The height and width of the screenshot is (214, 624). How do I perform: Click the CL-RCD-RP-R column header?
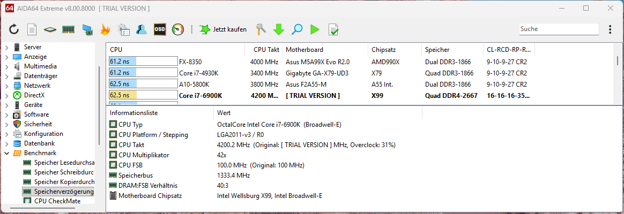pyautogui.click(x=509, y=50)
